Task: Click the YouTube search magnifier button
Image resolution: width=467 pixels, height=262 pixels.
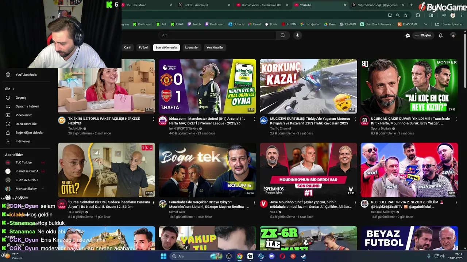Action: click(283, 35)
